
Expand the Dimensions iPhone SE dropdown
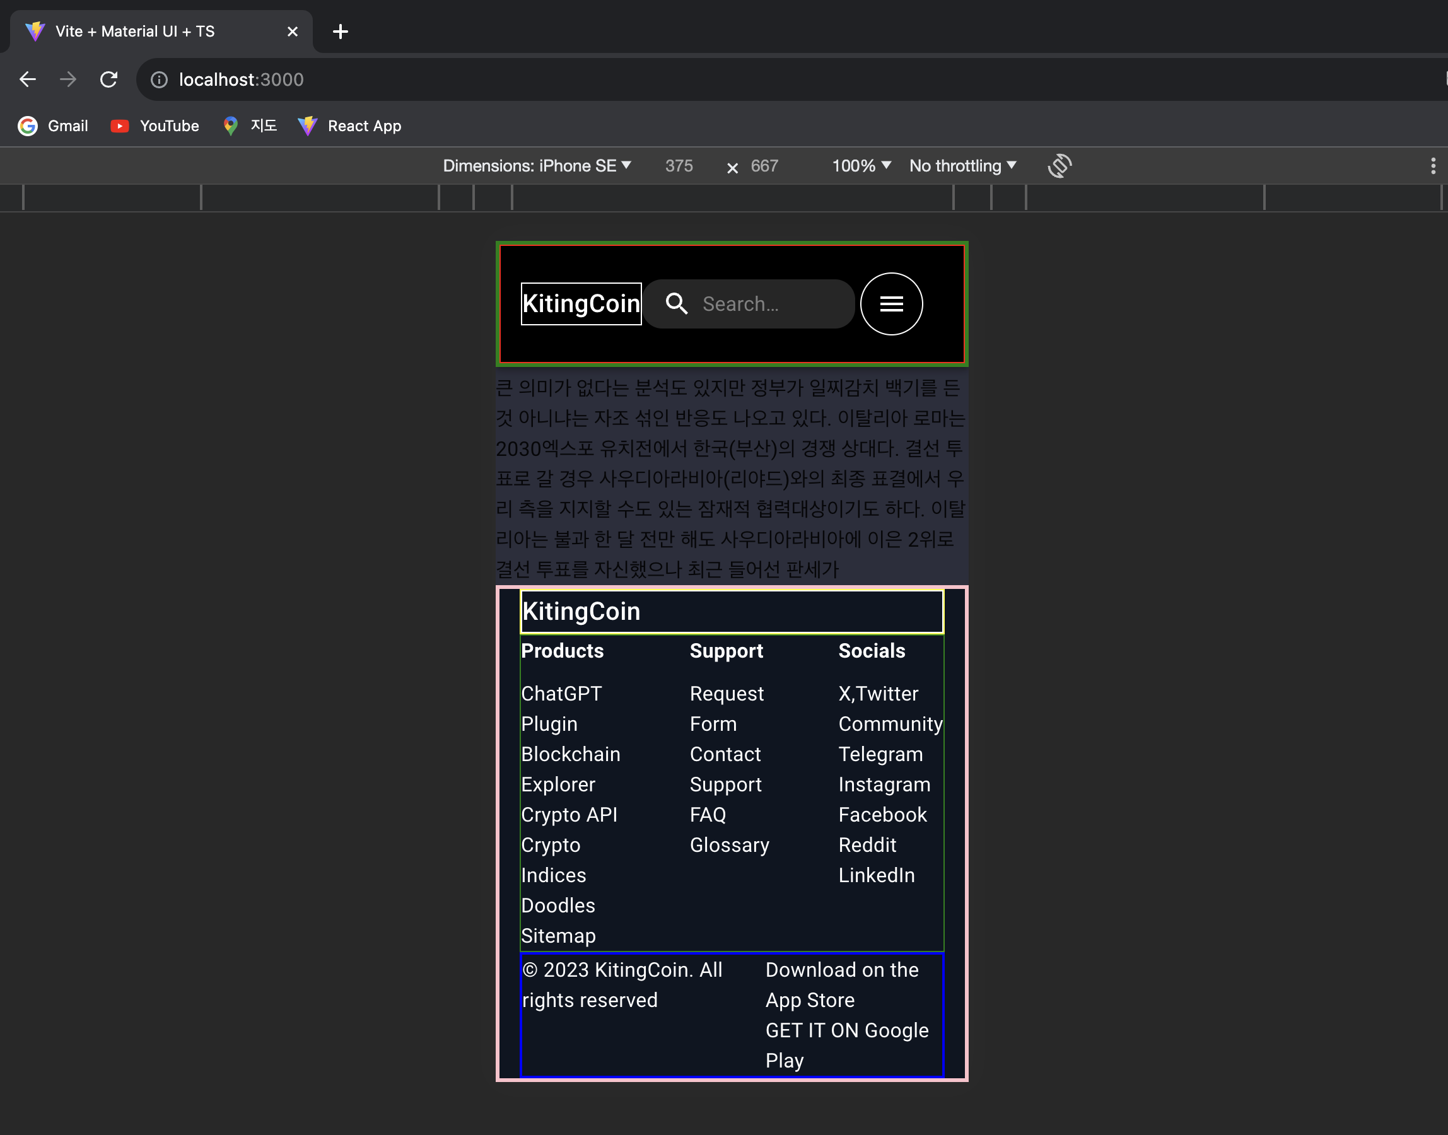(x=536, y=165)
